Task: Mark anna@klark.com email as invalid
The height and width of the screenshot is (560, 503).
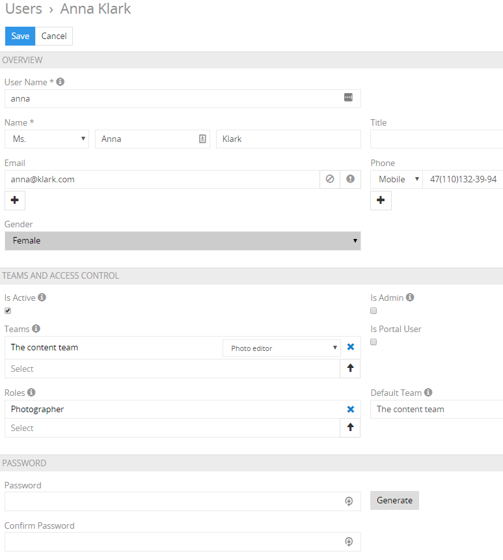Action: click(x=350, y=179)
